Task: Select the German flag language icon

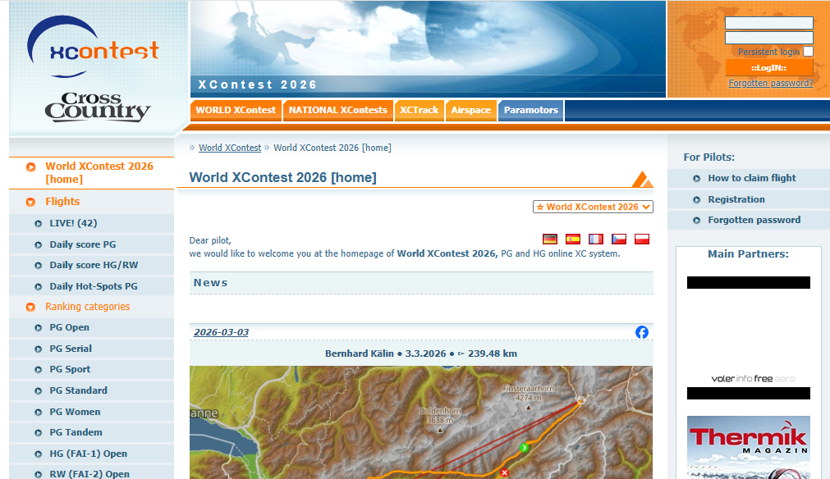Action: pyautogui.click(x=550, y=239)
